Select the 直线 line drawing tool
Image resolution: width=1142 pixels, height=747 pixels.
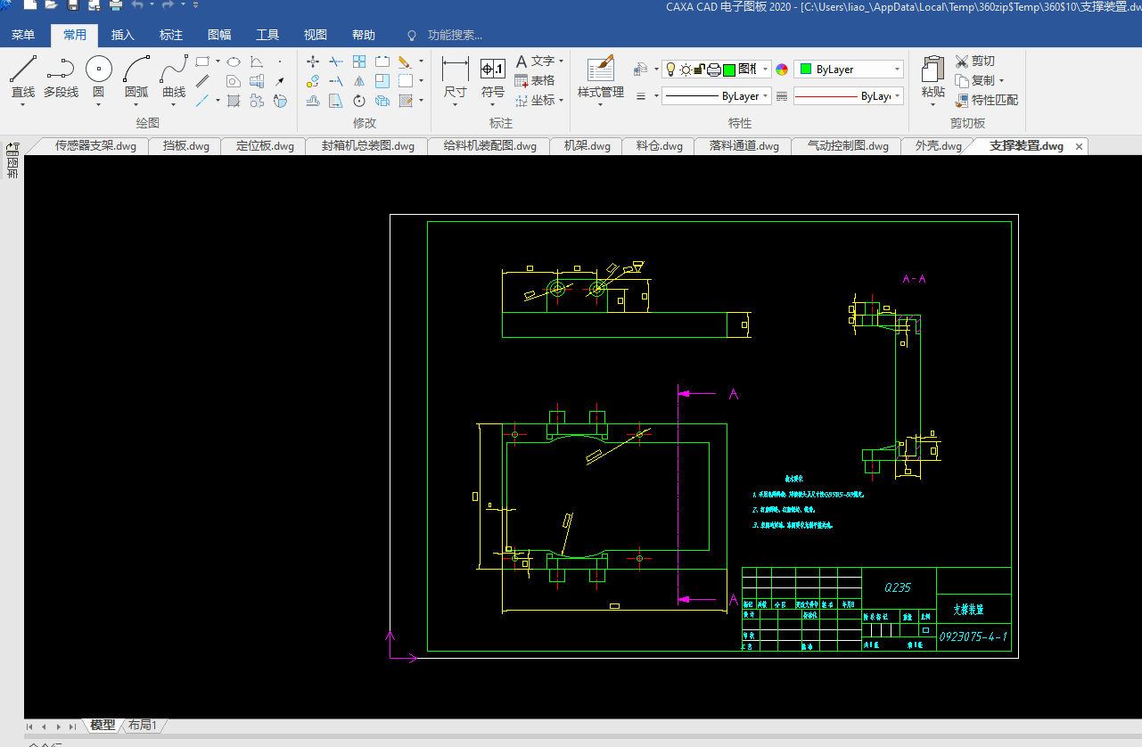(x=23, y=77)
